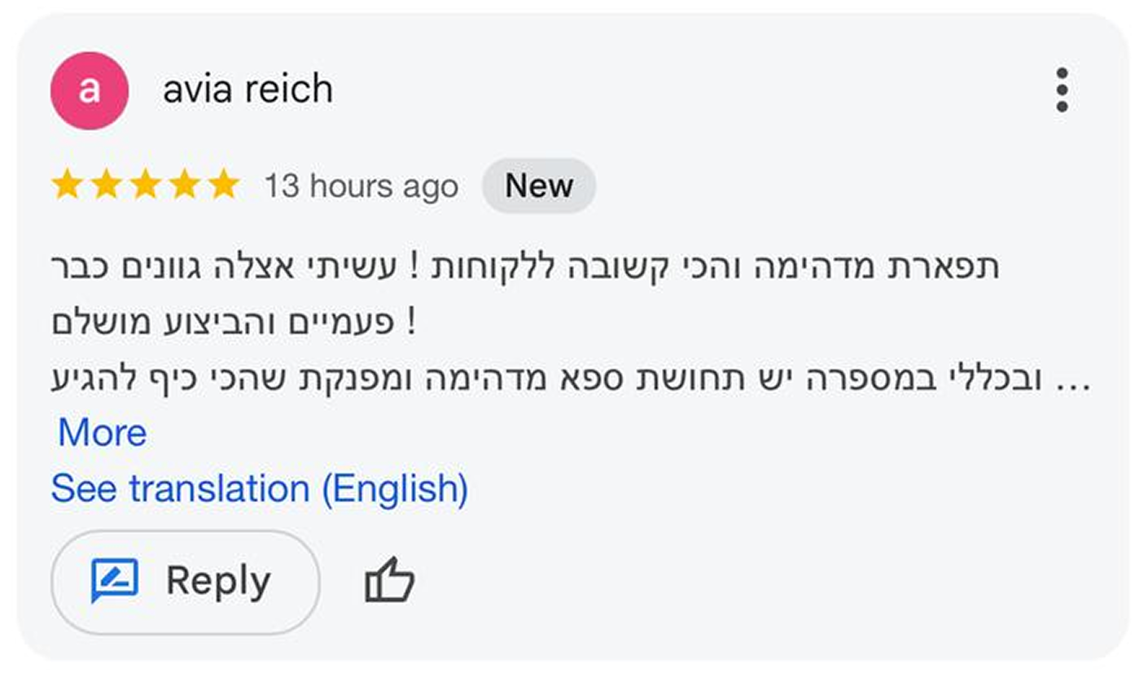Select the fourth yellow rating star
This screenshot has width=1148, height=677.
pos(184,186)
